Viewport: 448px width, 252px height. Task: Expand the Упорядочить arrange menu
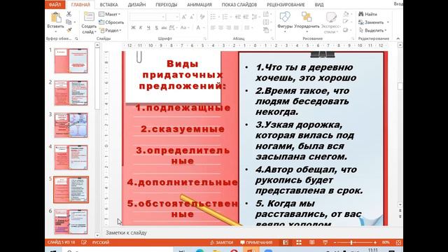tap(307, 22)
